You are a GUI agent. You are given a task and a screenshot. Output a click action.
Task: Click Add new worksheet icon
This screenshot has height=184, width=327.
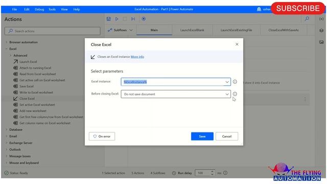(16, 111)
